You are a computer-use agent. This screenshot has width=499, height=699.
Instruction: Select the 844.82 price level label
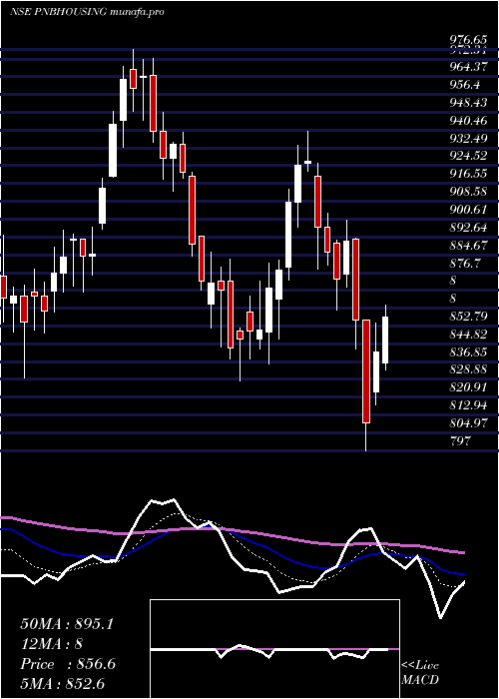(468, 334)
